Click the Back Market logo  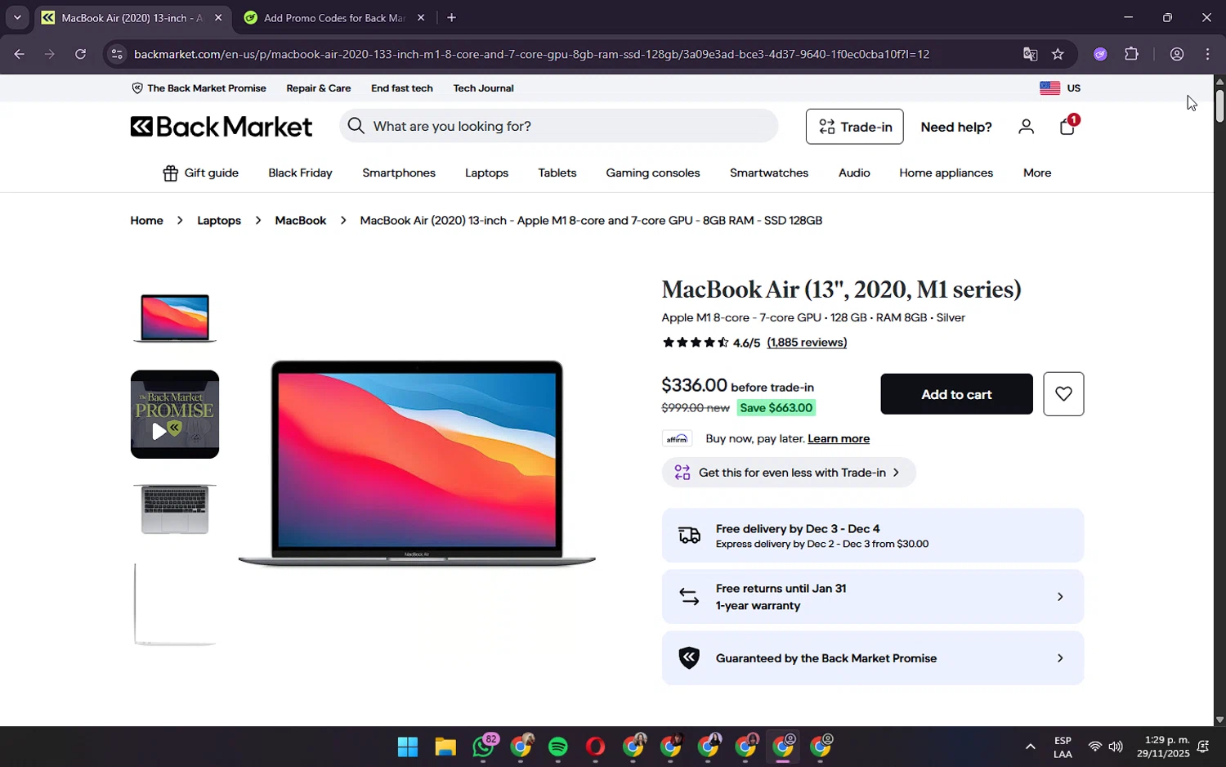[x=221, y=126]
